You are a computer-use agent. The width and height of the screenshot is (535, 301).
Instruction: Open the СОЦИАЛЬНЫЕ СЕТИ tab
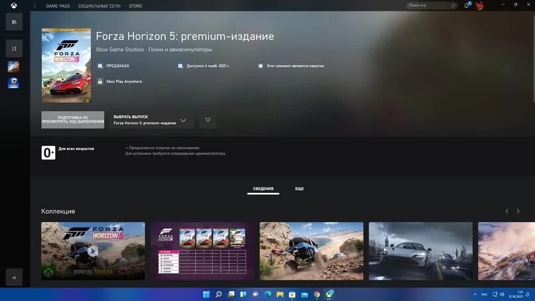coord(99,6)
